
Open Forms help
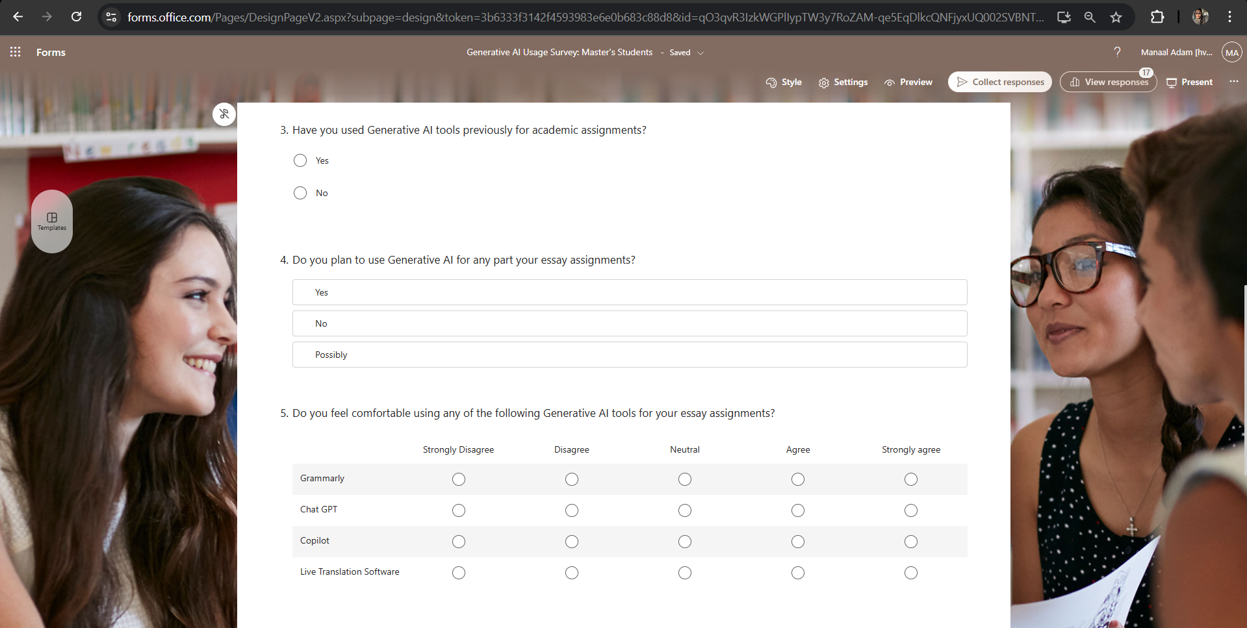tap(1118, 52)
